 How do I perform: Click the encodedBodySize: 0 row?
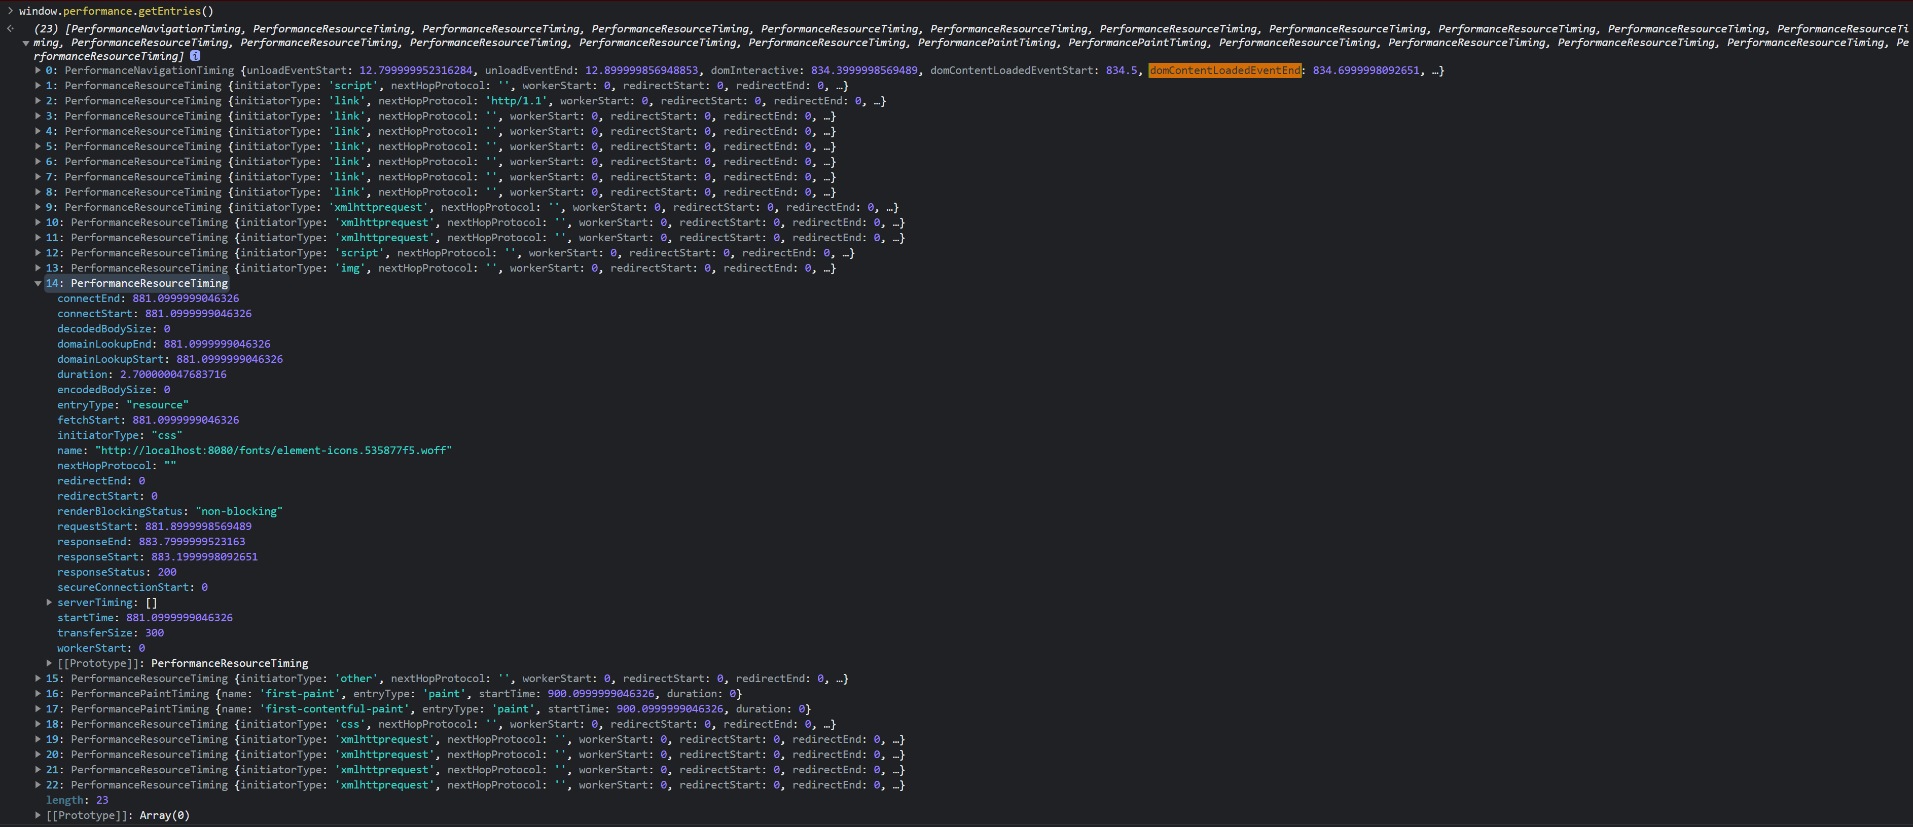114,390
